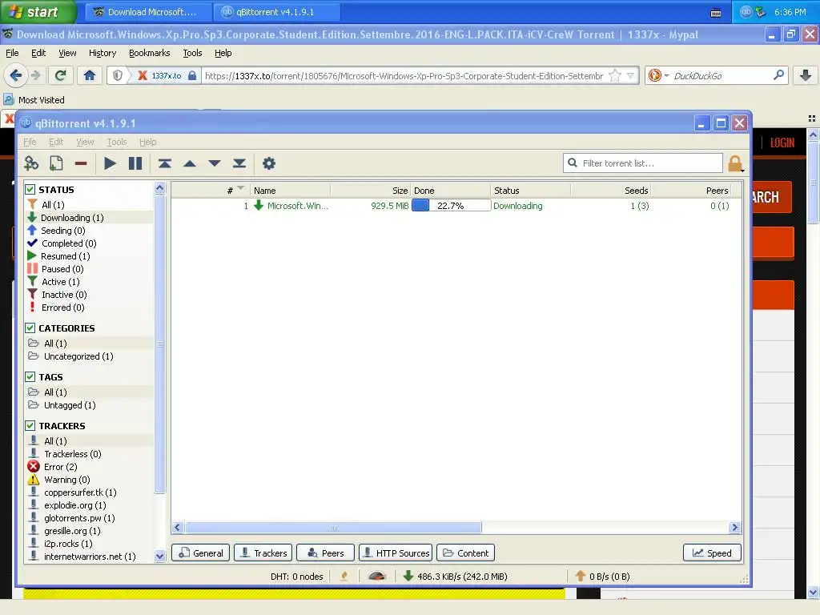
Task: Click the green downloading arrow beside Microsoft.Win...
Action: click(x=259, y=206)
